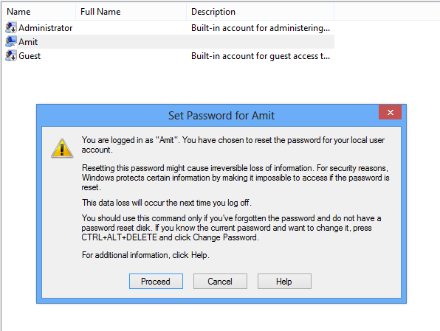This screenshot has width=440, height=331.
Task: Select the Guest name text in list
Action: (30, 56)
